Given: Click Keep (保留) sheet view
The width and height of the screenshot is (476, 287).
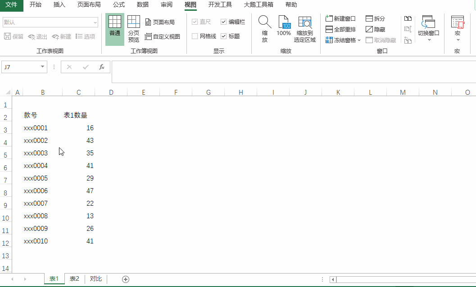Looking at the screenshot, I should coord(14,37).
